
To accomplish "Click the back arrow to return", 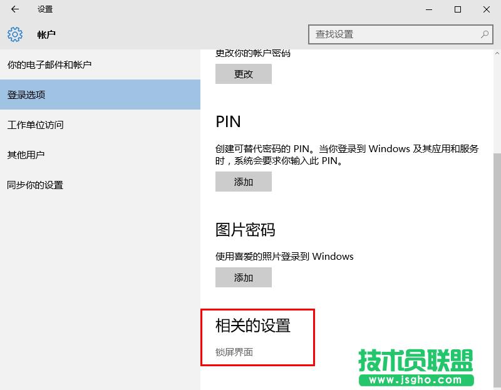I will tap(14, 9).
